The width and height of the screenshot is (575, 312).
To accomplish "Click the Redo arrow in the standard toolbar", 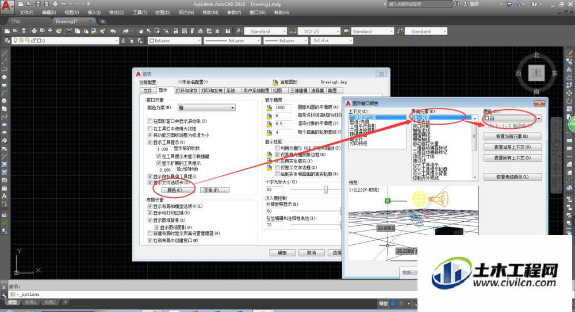I will point(126,31).
